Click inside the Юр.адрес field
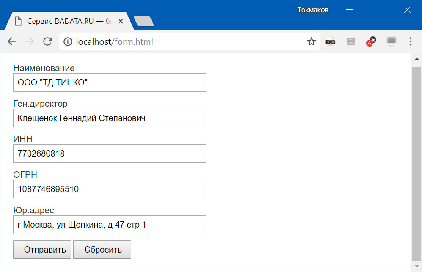422x272 pixels. coord(110,225)
